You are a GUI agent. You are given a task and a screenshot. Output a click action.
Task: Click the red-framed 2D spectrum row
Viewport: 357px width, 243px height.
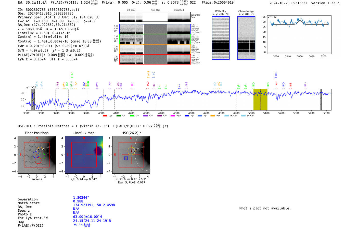click(x=155, y=59)
